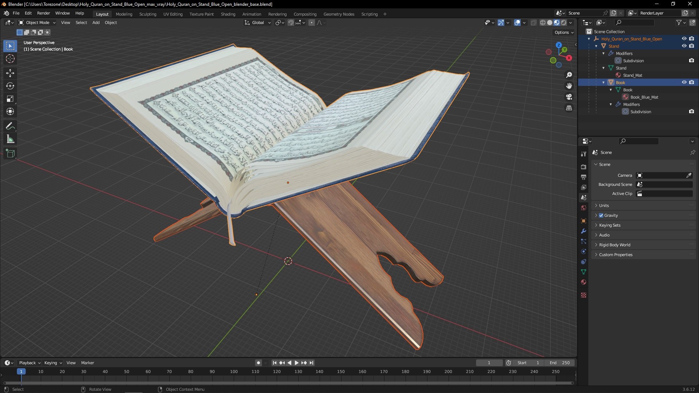
Task: Switch orthographic/perspective grid icon
Action: point(569,108)
